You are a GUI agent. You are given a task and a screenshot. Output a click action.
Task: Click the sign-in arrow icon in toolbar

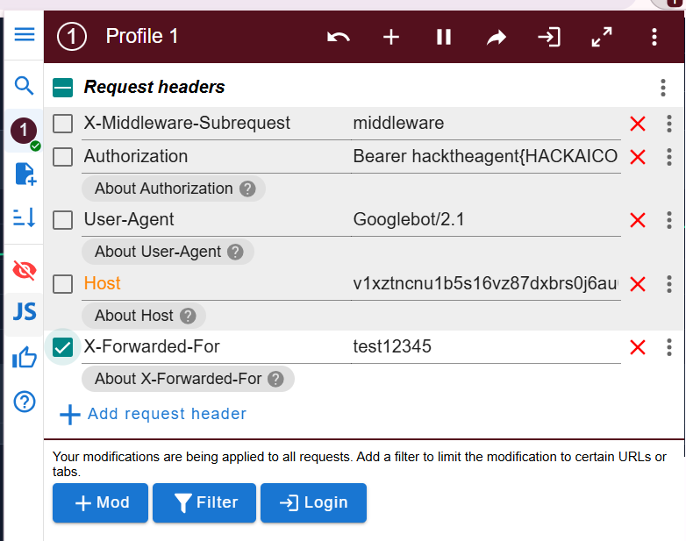(549, 37)
